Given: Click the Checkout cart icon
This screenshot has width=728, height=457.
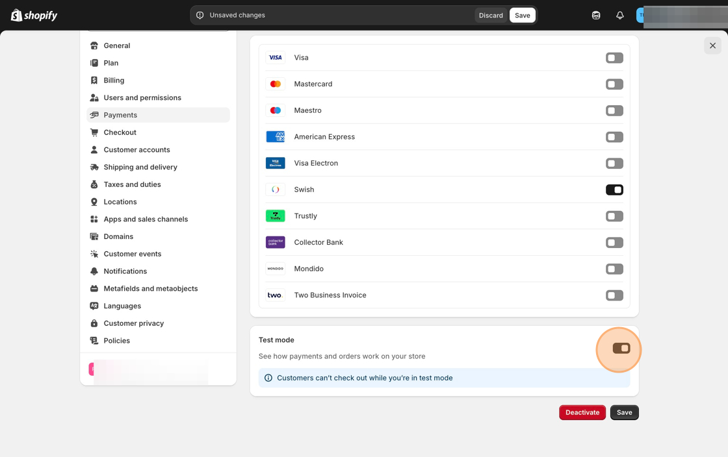Looking at the screenshot, I should 94,132.
